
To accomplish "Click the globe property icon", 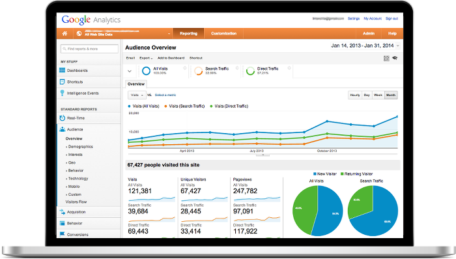I will (x=79, y=33).
